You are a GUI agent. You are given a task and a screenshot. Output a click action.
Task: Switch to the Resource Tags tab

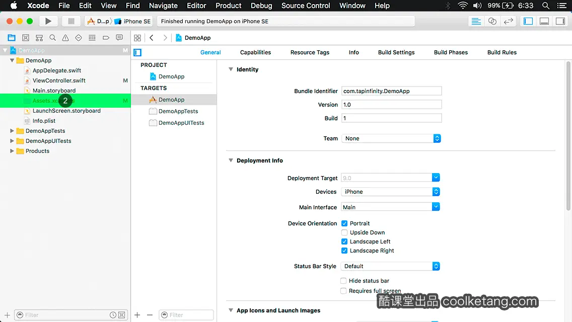click(x=310, y=52)
